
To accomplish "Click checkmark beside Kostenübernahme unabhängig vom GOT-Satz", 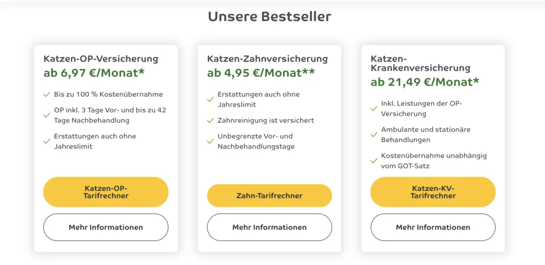I will pos(374,160).
